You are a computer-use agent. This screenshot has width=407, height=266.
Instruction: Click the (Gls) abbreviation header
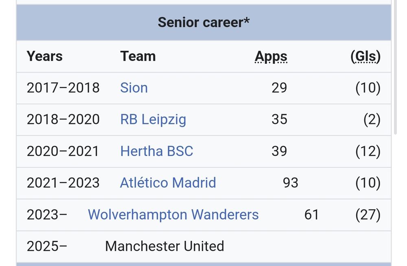[365, 56]
